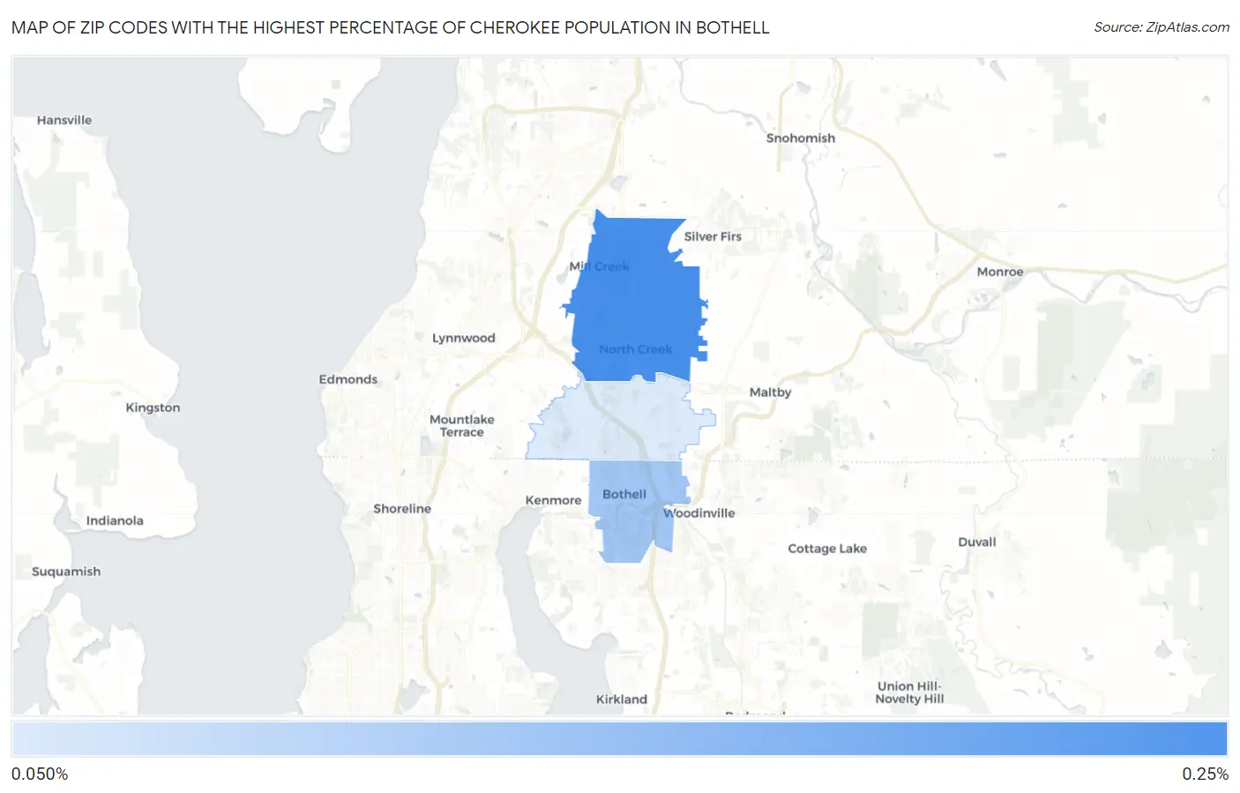
Task: Click the Monroe map label
Action: [1000, 272]
